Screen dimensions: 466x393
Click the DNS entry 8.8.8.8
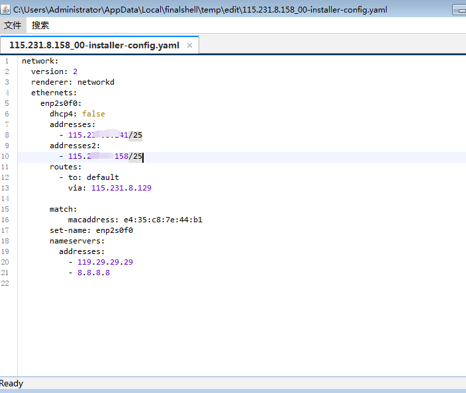[93, 273]
